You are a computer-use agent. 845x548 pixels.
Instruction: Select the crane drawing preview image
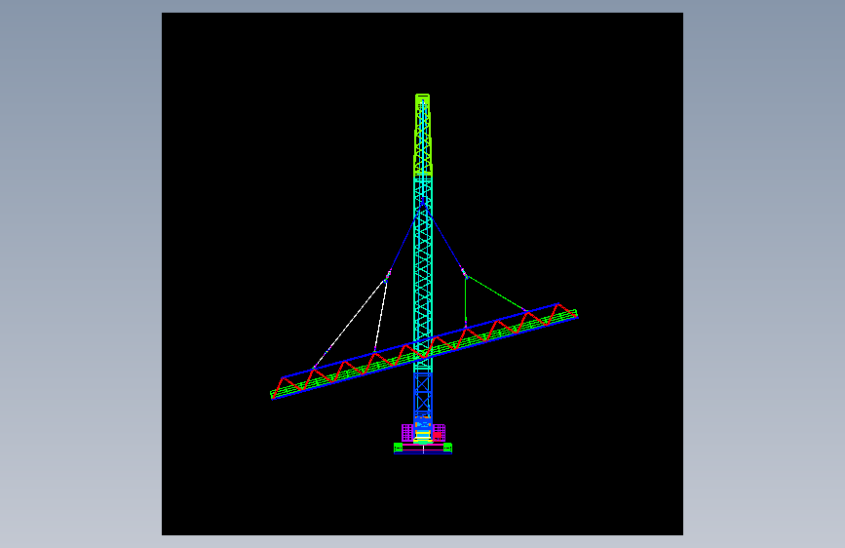[x=423, y=274]
